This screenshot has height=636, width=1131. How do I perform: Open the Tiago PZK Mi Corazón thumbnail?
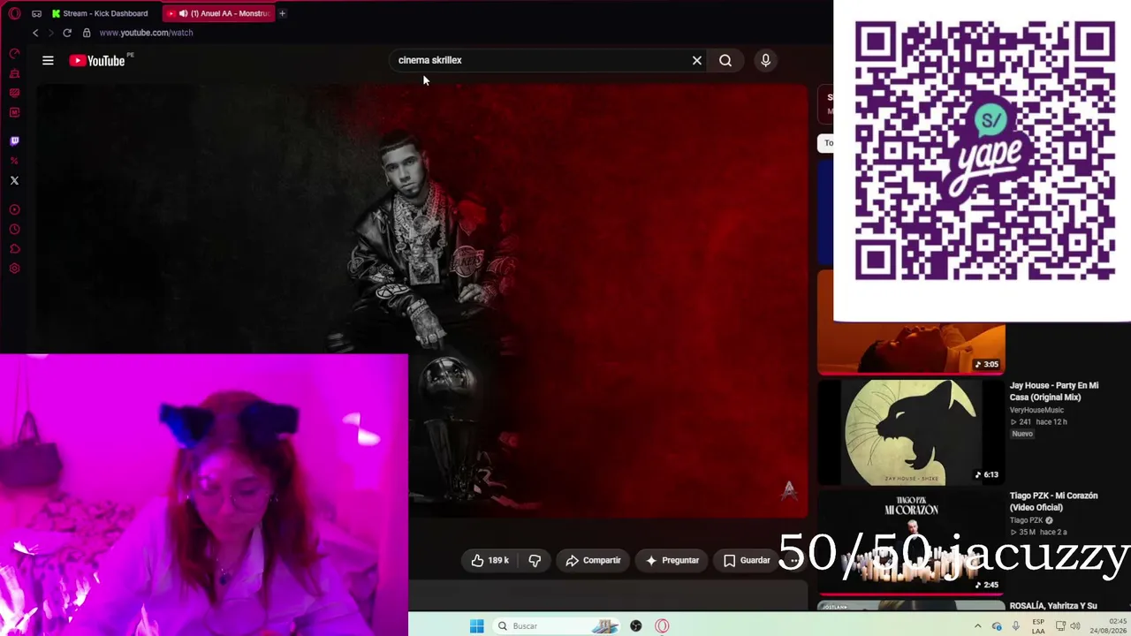911,542
